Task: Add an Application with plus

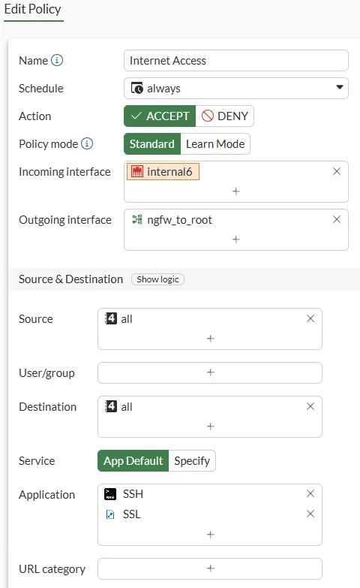Action: point(211,535)
